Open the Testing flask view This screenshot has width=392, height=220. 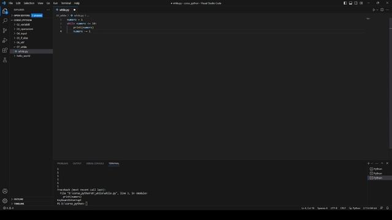(5, 60)
